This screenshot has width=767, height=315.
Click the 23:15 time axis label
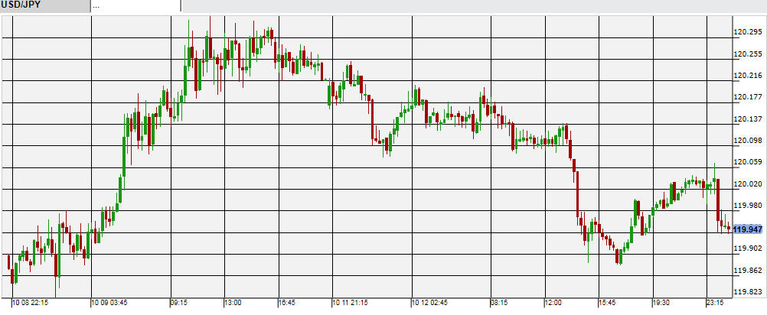716,303
